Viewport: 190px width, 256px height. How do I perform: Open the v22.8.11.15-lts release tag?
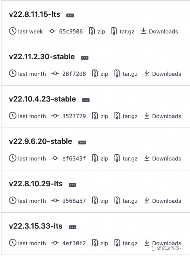click(35, 14)
